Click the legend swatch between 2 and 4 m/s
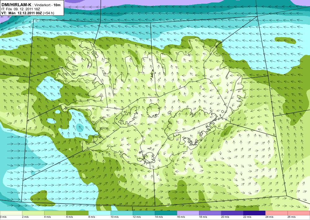310x220 pixels. (x=33, y=213)
